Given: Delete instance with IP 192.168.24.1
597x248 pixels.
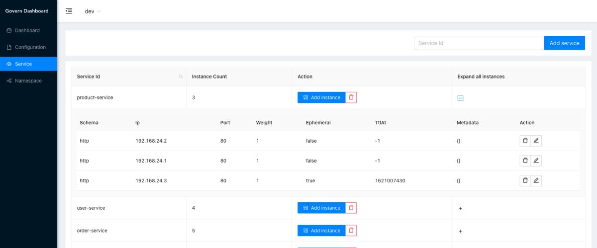Looking at the screenshot, I should [x=525, y=161].
